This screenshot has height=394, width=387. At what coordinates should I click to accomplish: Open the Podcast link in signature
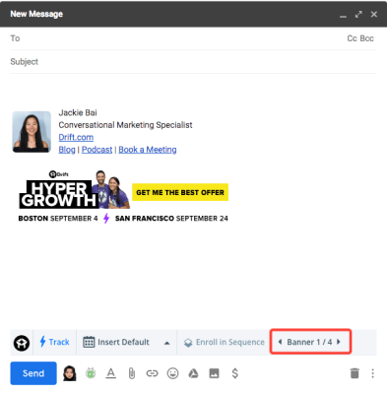97,150
